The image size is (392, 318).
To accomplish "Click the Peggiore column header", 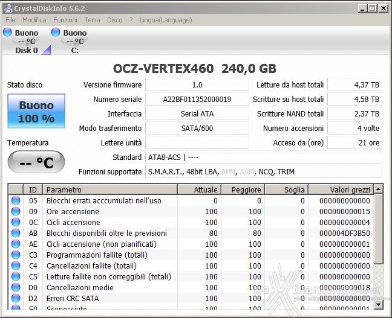I will [x=243, y=189].
